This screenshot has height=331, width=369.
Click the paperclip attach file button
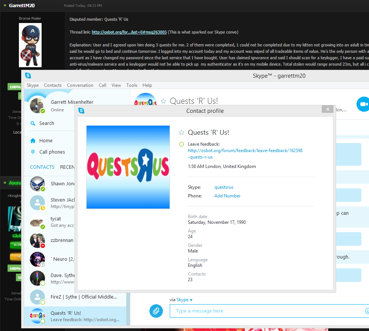click(x=156, y=311)
